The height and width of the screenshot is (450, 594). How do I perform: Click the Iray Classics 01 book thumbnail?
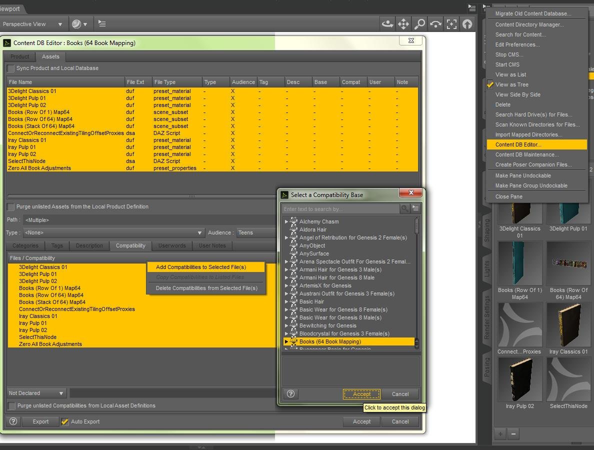(x=568, y=325)
